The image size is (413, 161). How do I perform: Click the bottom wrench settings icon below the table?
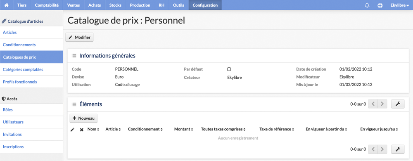point(398,149)
